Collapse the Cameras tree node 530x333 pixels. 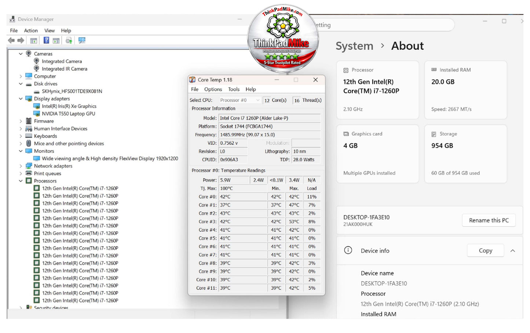pos(21,54)
